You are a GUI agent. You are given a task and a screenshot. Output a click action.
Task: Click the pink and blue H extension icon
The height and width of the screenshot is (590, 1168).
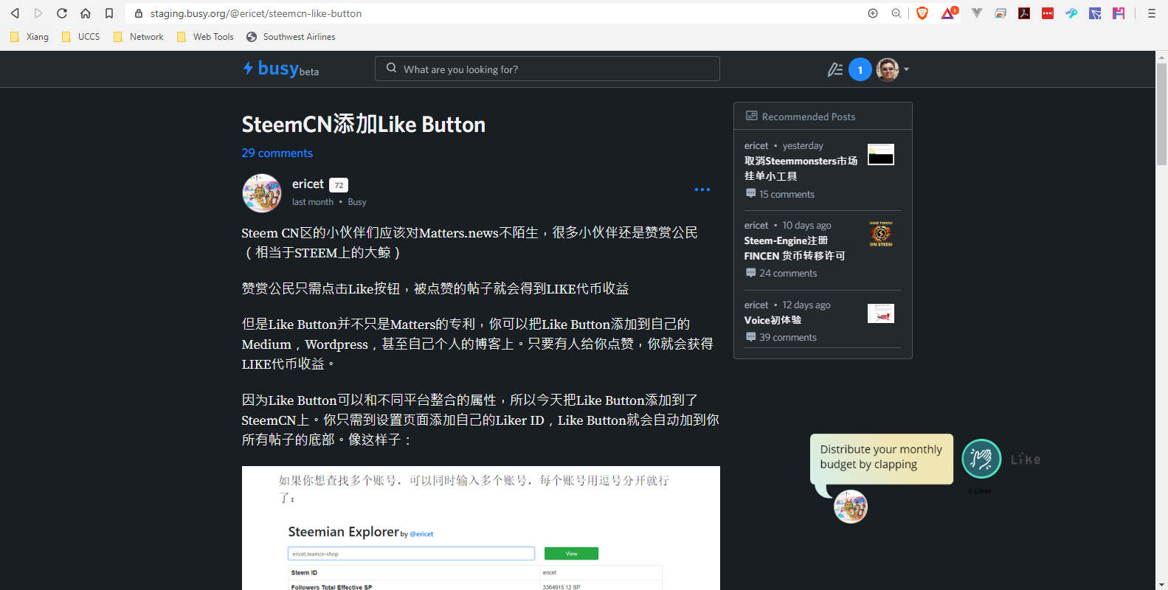click(1119, 13)
